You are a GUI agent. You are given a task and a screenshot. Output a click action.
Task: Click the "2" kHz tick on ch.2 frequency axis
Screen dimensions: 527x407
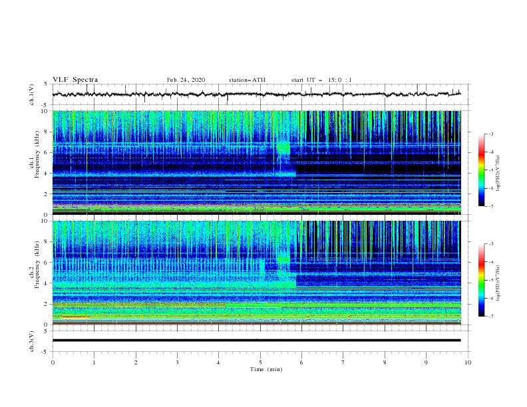coord(47,304)
